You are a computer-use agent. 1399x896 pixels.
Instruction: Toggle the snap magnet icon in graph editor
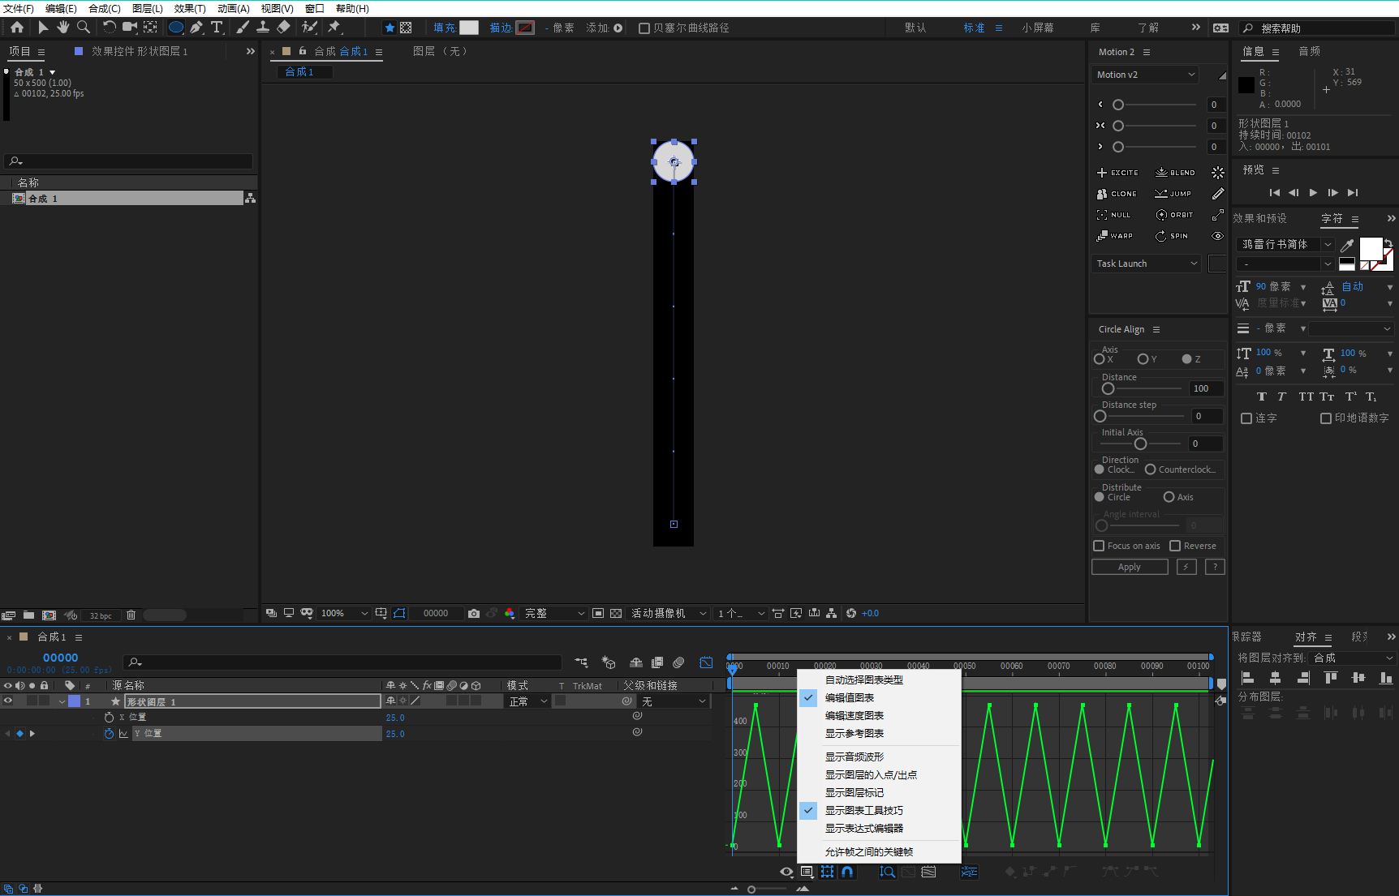847,872
